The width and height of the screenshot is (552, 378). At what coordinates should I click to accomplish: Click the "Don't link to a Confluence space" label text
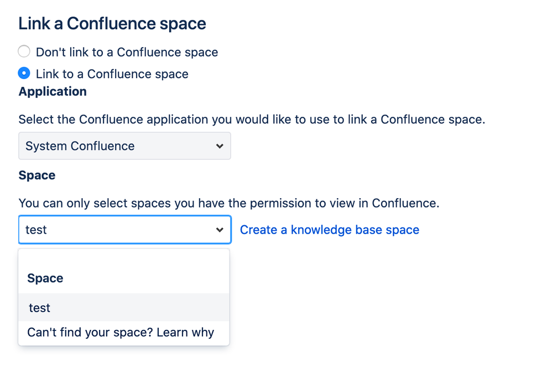127,53
